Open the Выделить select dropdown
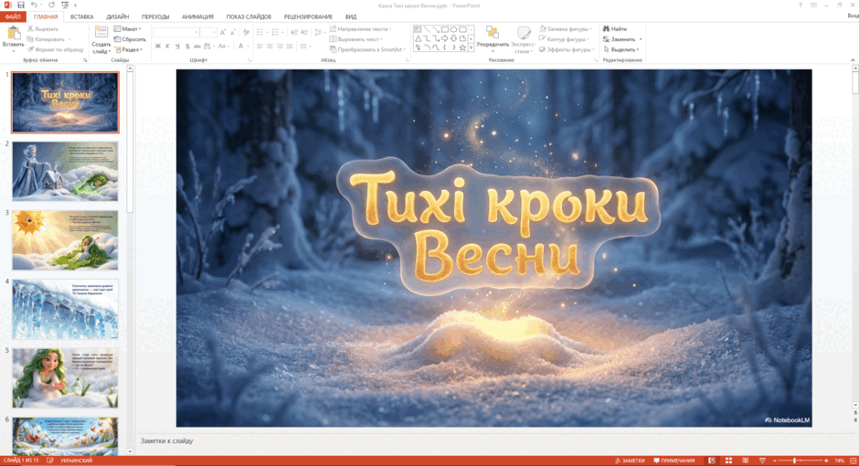 (x=620, y=49)
